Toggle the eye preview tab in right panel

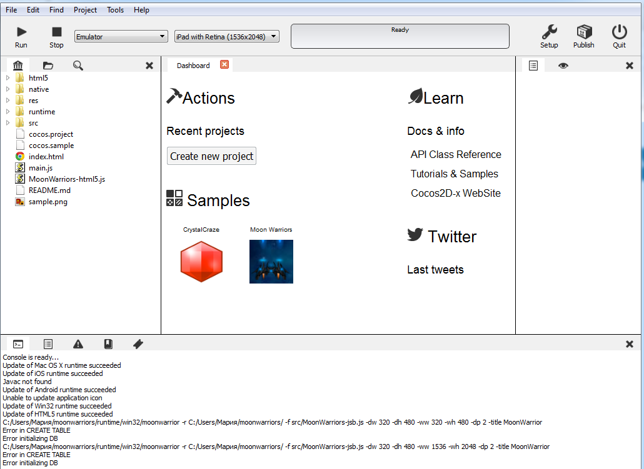(563, 66)
